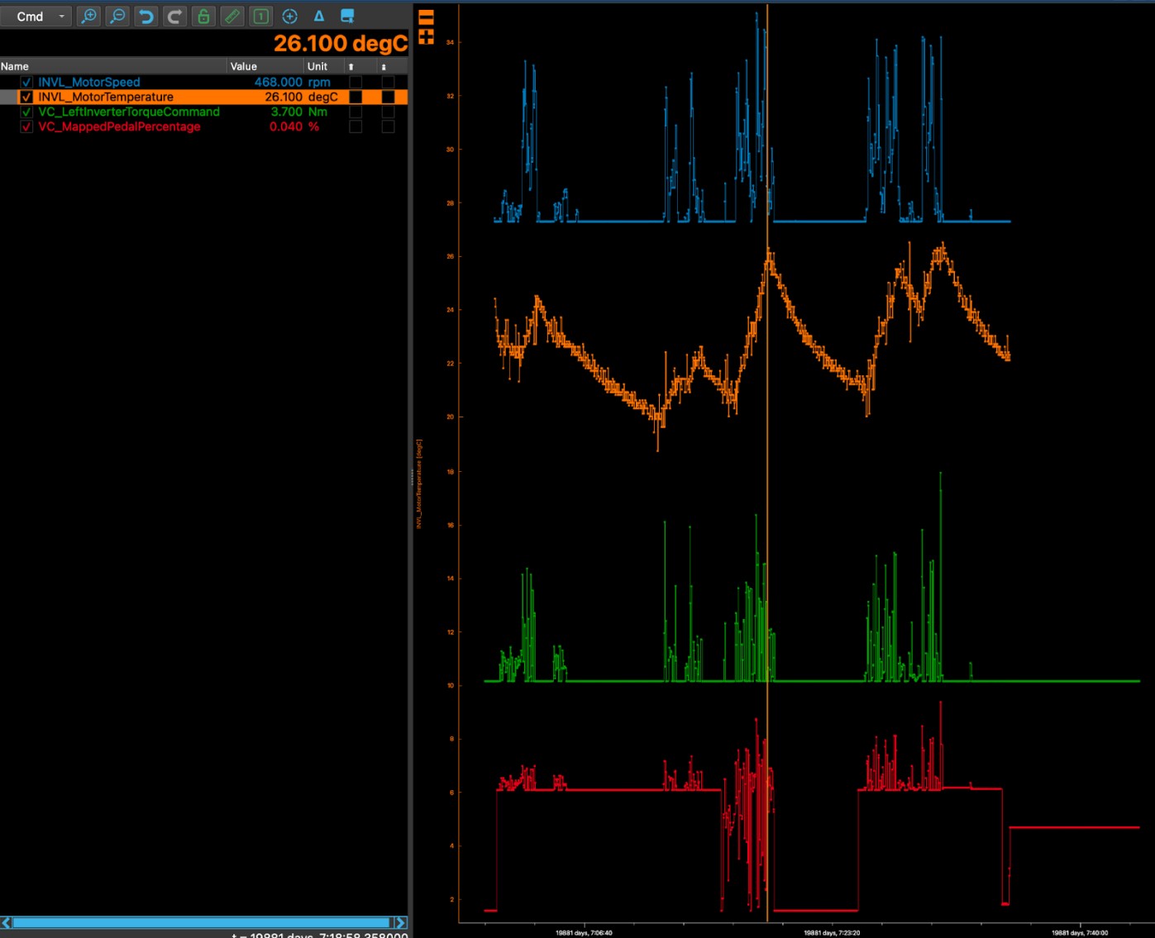1155x938 pixels.
Task: Tick second marker checkbox for INVL_MotorSpeed
Action: [388, 82]
